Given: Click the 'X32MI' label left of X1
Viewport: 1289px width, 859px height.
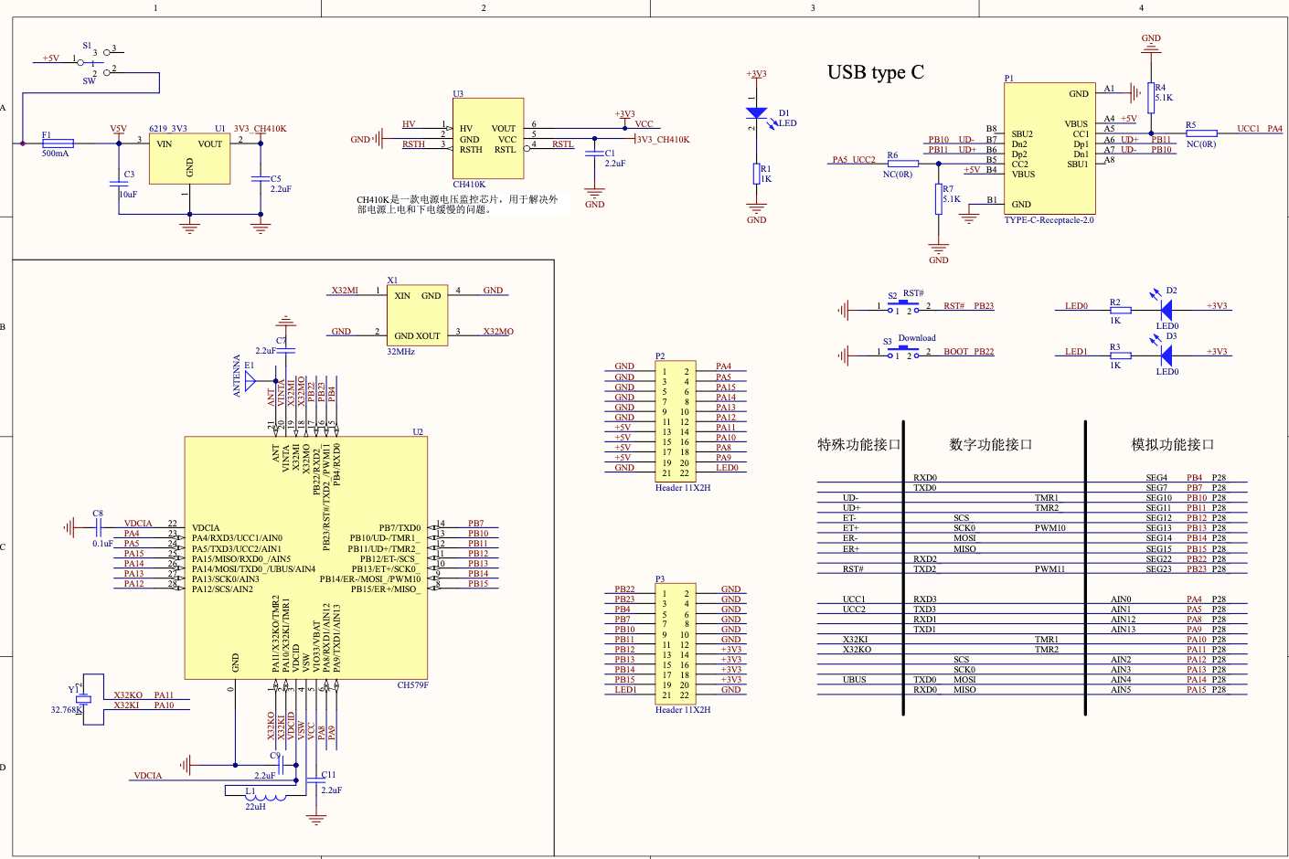Looking at the screenshot, I should [x=345, y=291].
